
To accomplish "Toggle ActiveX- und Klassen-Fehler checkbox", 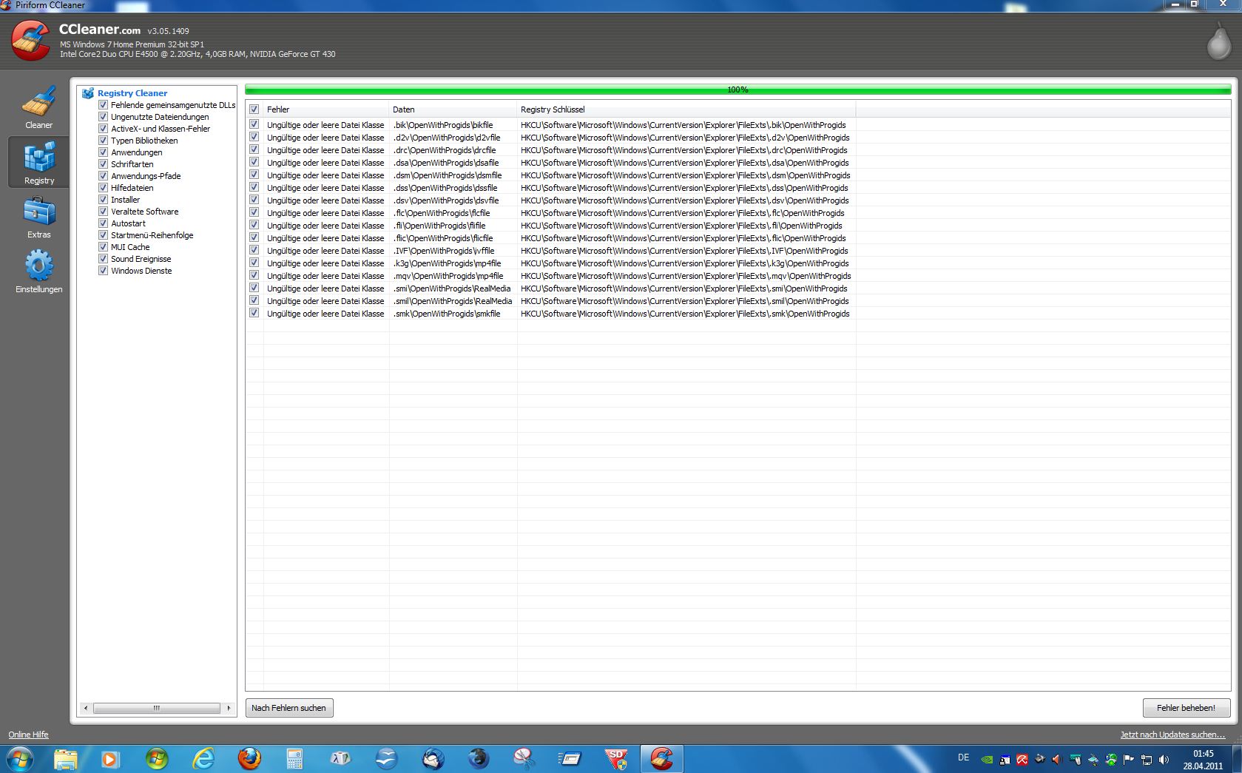I will 104,129.
